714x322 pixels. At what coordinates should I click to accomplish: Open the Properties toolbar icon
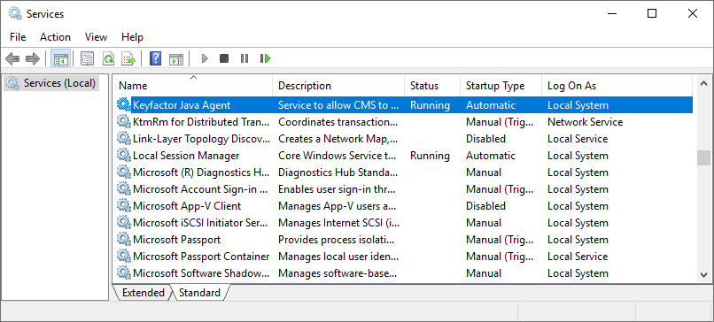87,58
